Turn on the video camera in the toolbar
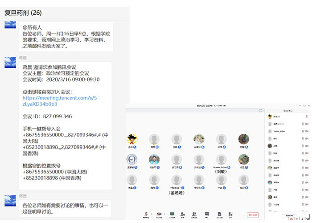 click(159, 215)
